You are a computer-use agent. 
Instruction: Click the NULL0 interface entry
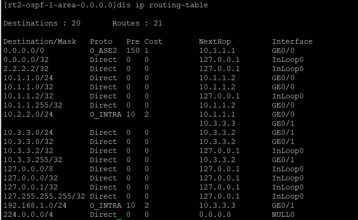coord(283,215)
